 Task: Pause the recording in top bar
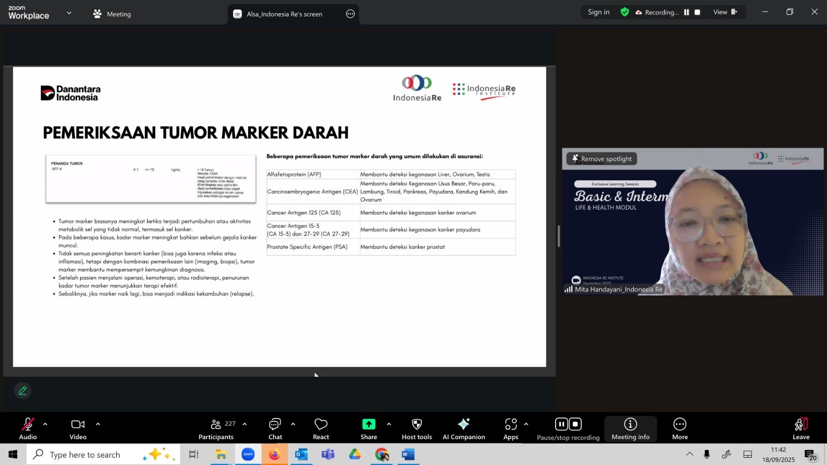[686, 12]
